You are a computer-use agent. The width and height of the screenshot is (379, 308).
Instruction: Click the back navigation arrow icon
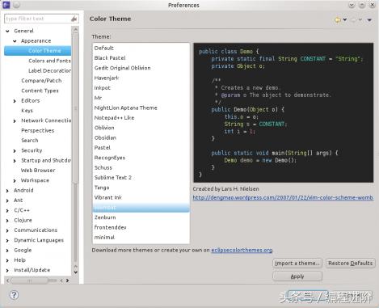coord(337,19)
